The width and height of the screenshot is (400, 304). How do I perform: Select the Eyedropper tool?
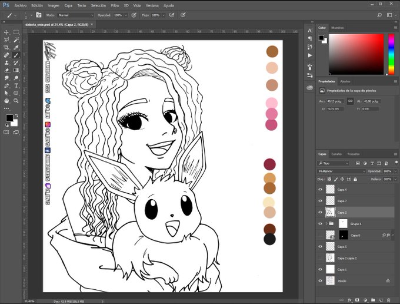tap(16, 47)
